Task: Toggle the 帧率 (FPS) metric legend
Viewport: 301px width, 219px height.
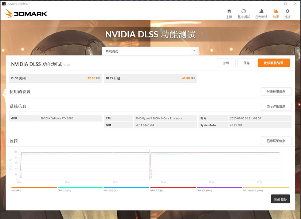Action: (x=34, y=188)
